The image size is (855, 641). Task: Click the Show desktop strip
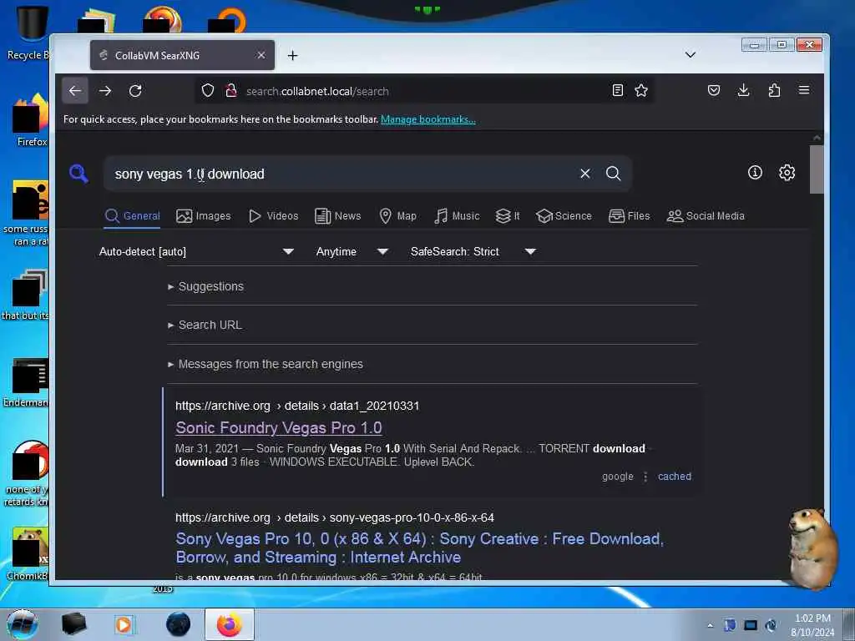point(849,624)
